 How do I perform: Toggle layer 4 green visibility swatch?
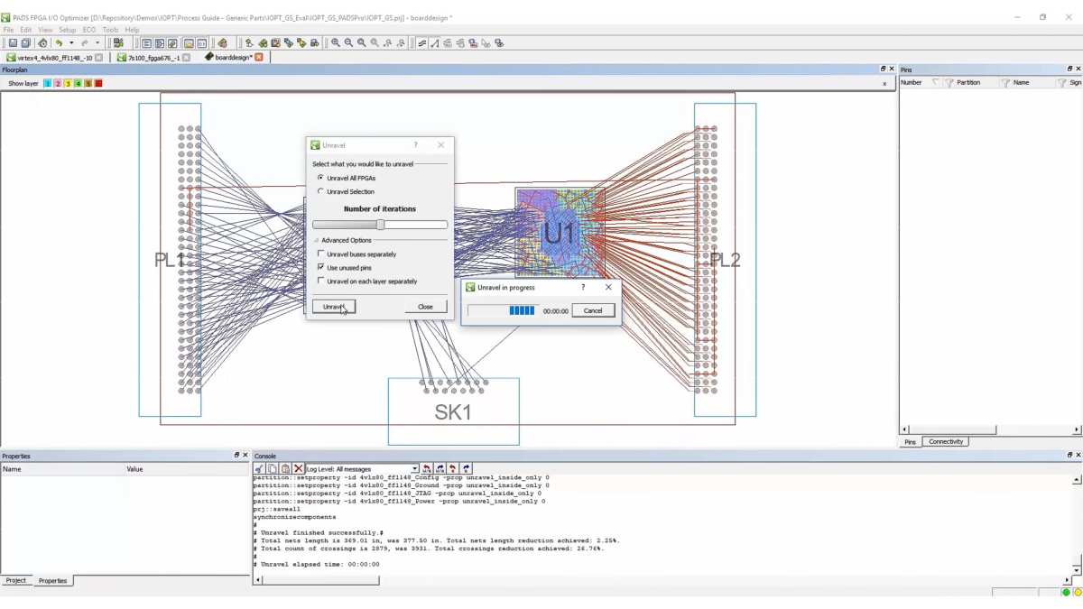click(78, 84)
